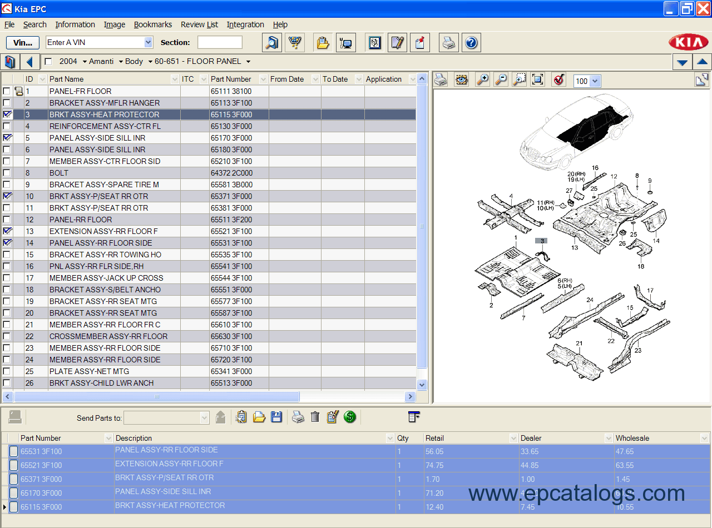The image size is (712, 528).
Task: Open the Enter A VIN dropdown
Action: click(148, 42)
